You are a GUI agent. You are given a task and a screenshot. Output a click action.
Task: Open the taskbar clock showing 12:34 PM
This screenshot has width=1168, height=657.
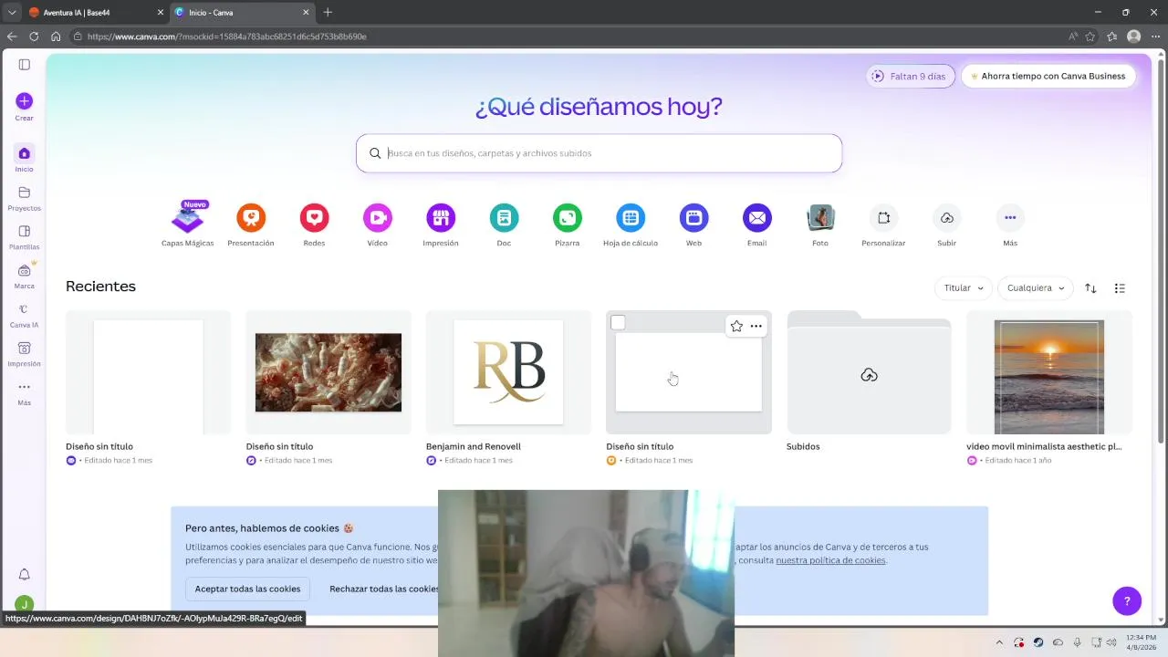click(x=1141, y=642)
